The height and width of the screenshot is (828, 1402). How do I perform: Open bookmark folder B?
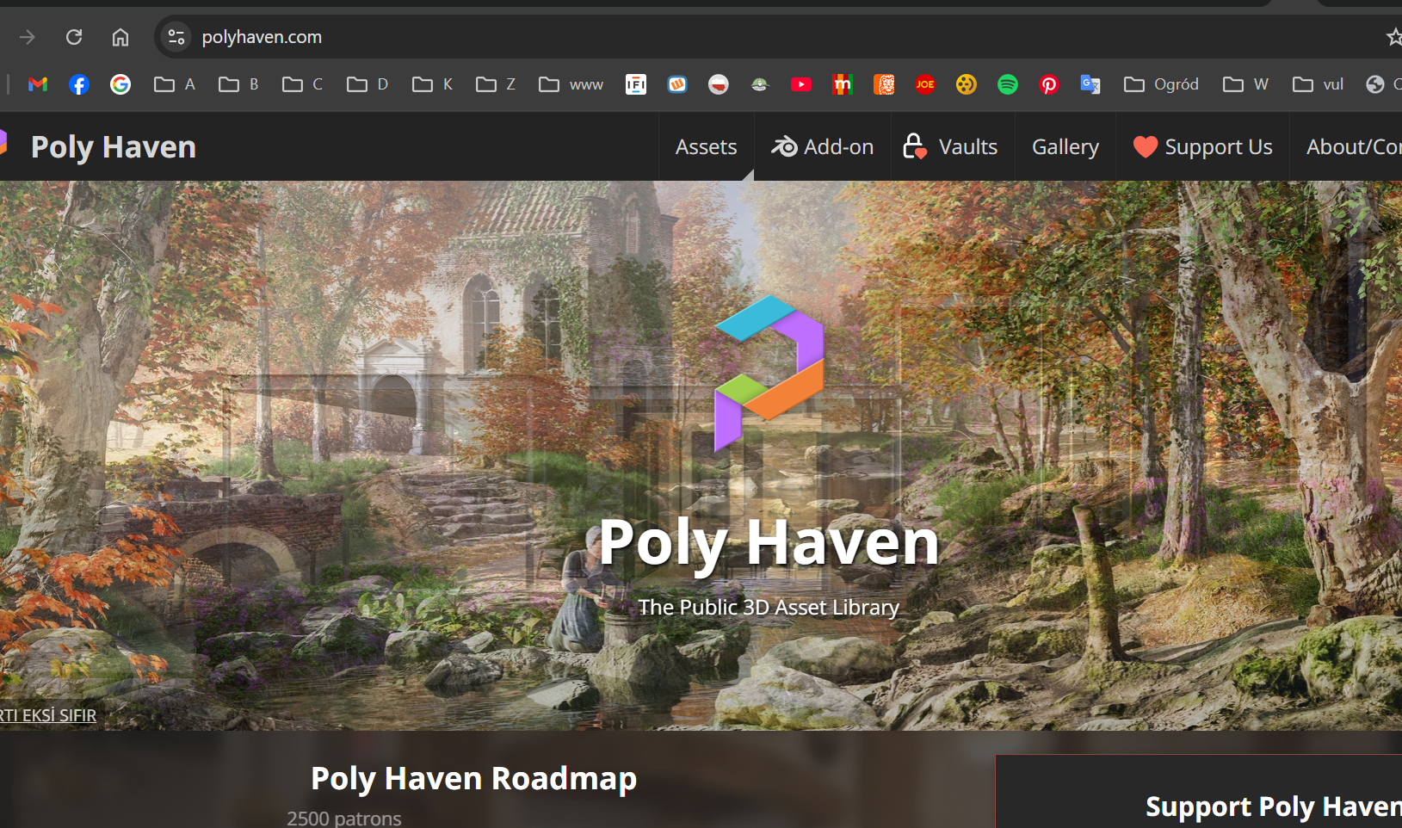point(238,84)
